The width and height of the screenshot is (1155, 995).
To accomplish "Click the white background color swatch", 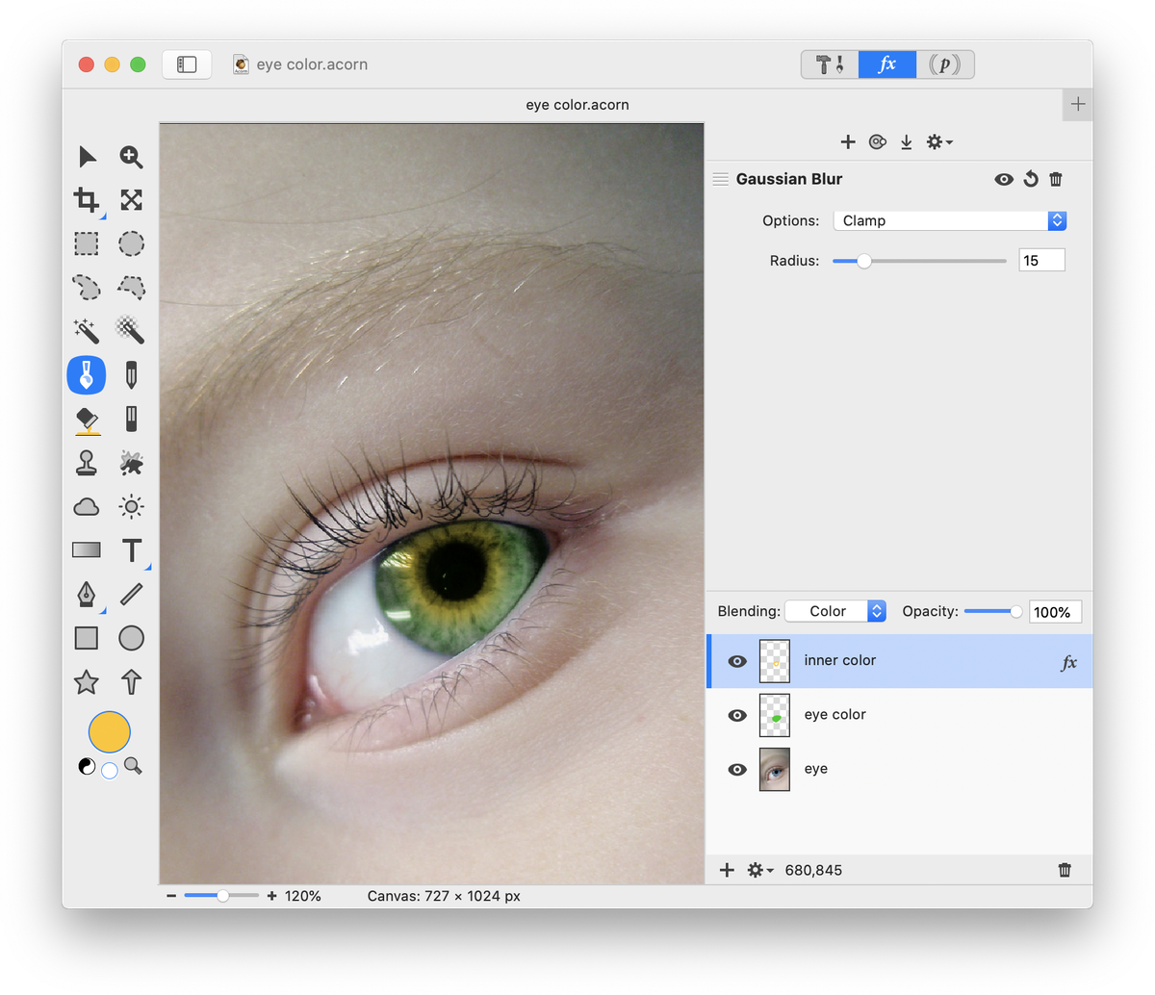I will [x=110, y=770].
